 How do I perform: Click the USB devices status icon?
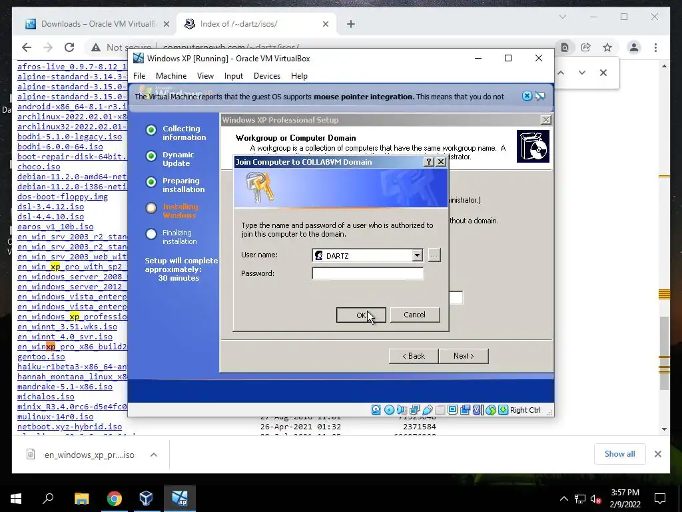coord(428,410)
